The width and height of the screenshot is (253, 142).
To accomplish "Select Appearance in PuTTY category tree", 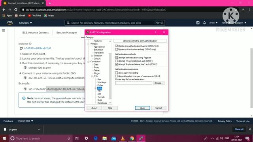I will (x=99, y=47).
